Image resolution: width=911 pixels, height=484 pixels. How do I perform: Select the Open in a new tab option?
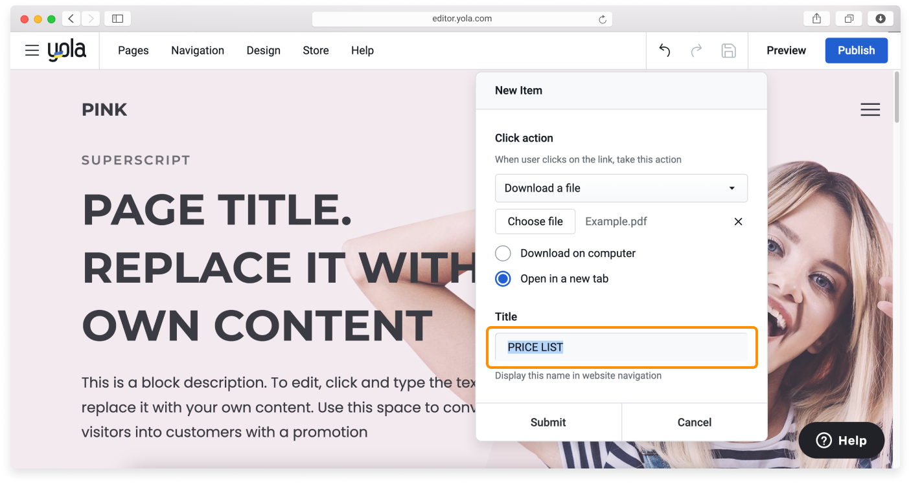(503, 278)
